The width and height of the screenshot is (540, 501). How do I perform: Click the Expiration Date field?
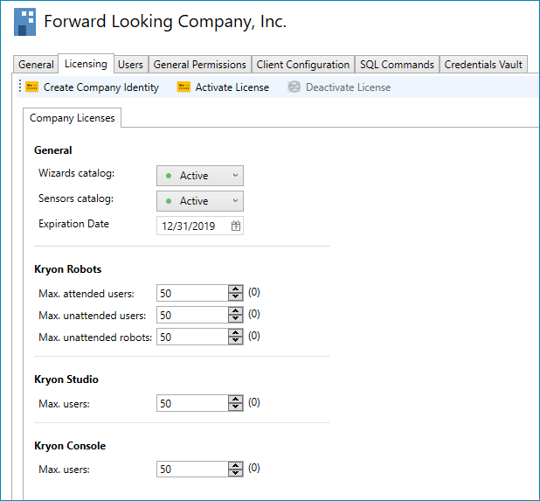click(x=200, y=226)
